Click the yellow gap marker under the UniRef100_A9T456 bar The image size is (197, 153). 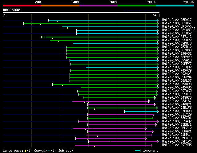[x=94, y=146]
